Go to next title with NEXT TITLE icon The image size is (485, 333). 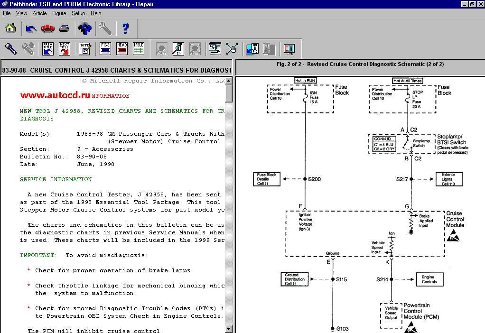coord(65,48)
